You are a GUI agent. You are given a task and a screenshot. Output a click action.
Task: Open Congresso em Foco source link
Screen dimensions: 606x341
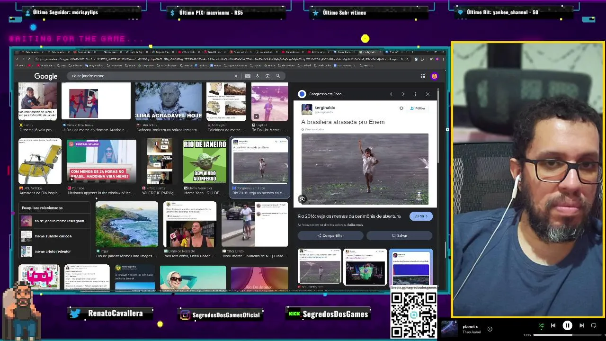[x=325, y=94]
